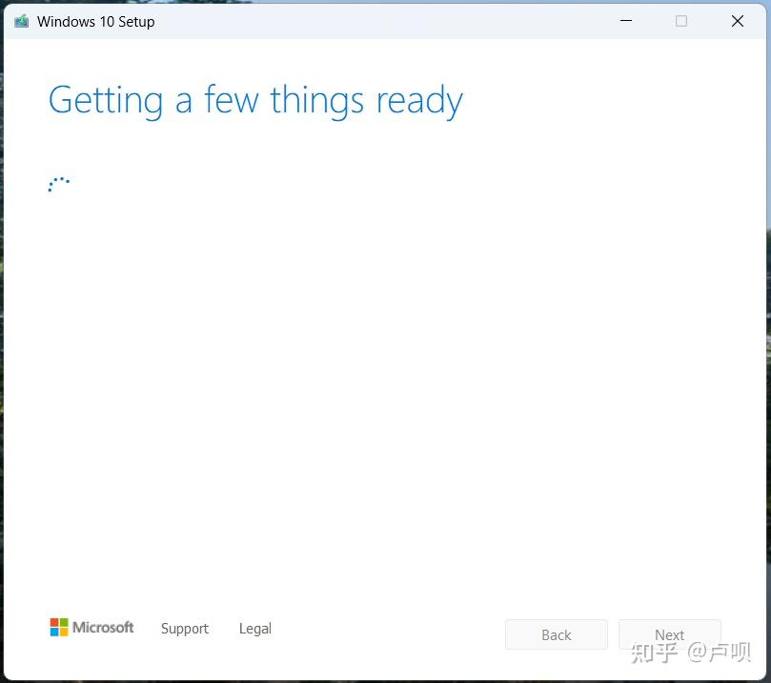Click the Back button
The width and height of the screenshot is (771, 683).
(557, 634)
